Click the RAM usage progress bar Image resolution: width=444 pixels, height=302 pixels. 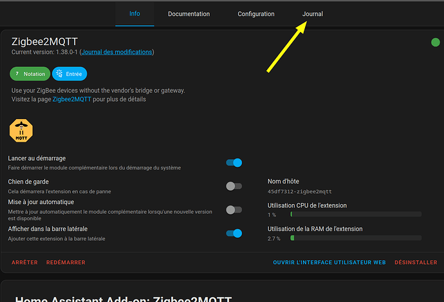(356, 238)
